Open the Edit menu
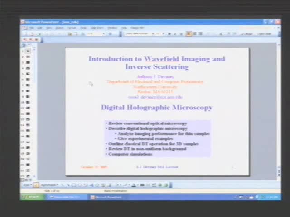 pos(39,28)
